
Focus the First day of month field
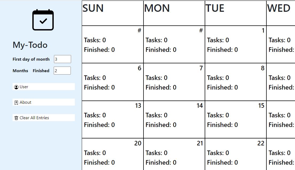click(63, 59)
